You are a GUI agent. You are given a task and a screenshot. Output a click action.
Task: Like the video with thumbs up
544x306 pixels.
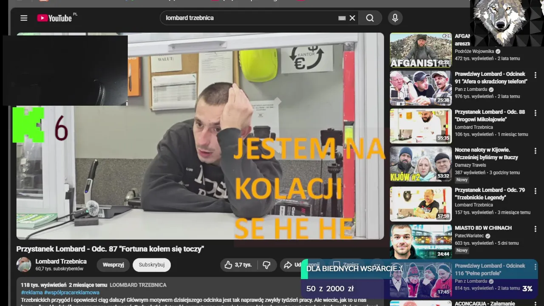[238, 265]
